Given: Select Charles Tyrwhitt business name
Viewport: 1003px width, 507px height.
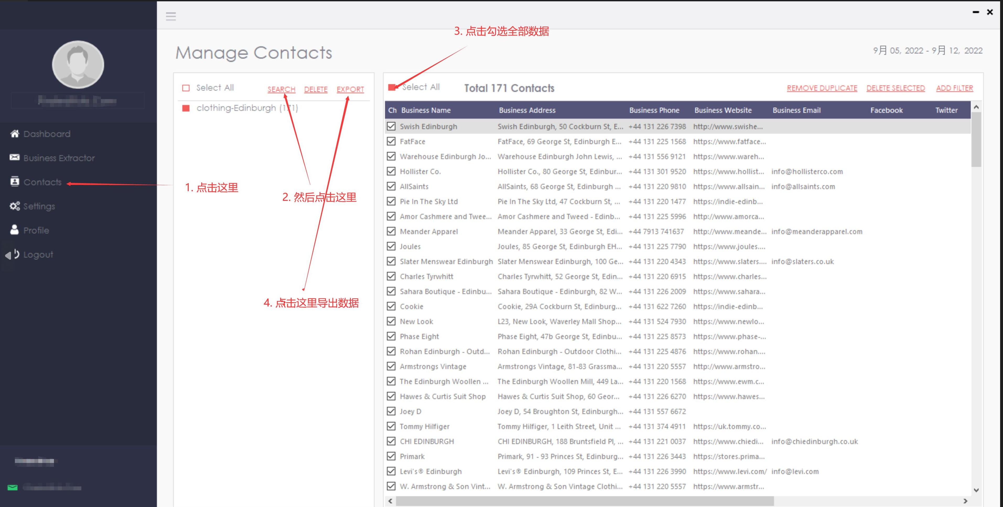Looking at the screenshot, I should 426,277.
